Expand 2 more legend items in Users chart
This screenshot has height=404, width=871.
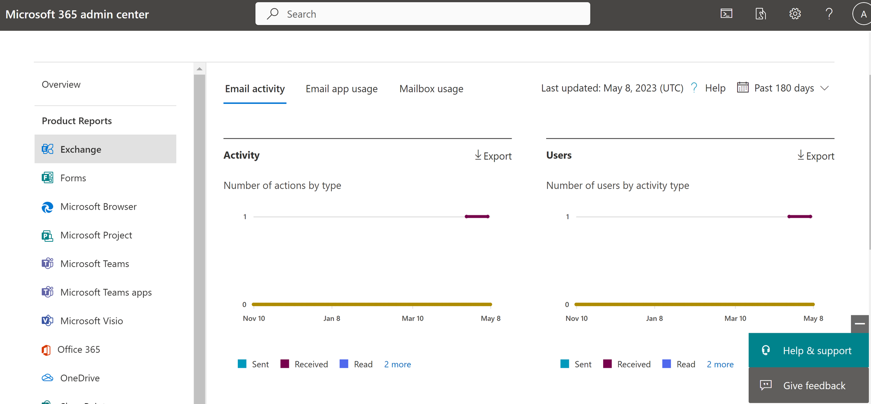[720, 364]
